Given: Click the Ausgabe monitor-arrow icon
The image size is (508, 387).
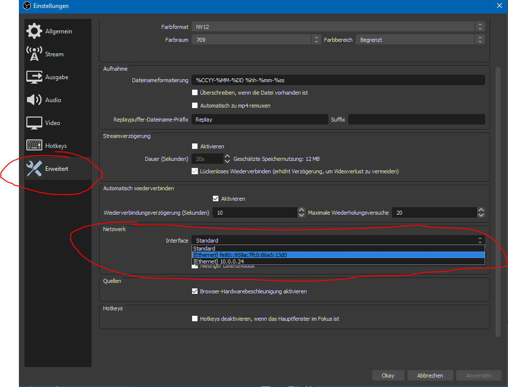Looking at the screenshot, I should (x=34, y=77).
